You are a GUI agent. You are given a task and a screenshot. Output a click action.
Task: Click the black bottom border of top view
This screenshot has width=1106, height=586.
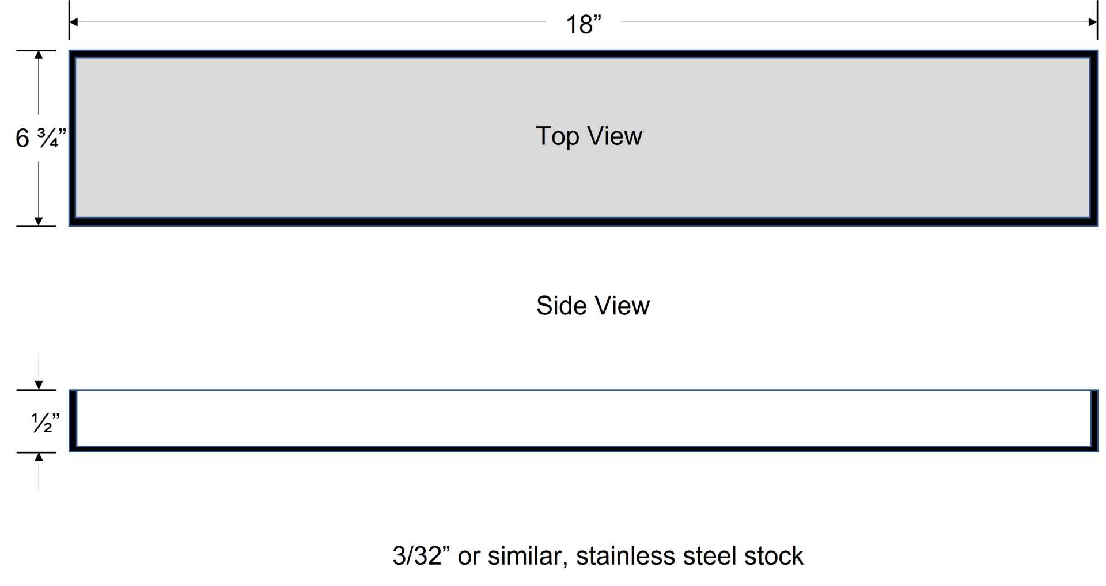click(x=583, y=222)
